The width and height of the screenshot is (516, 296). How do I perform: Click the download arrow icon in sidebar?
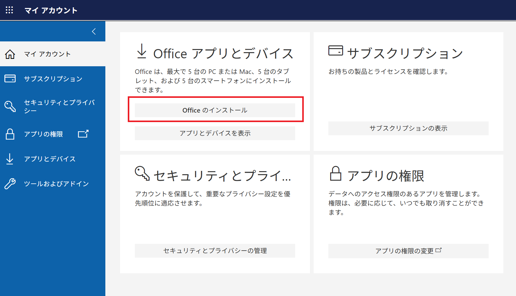[10, 159]
